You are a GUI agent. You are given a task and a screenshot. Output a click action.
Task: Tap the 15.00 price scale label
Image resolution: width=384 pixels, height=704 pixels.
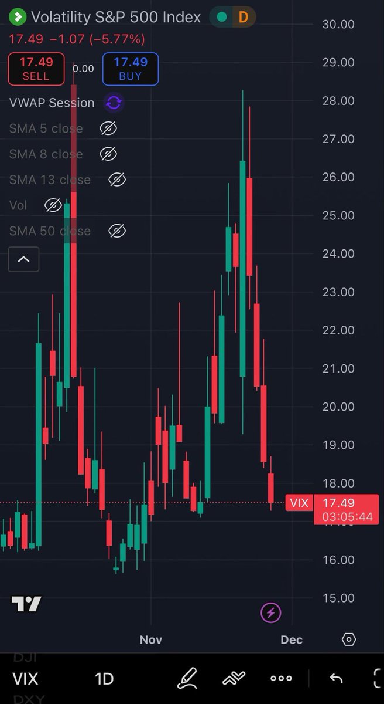click(338, 598)
